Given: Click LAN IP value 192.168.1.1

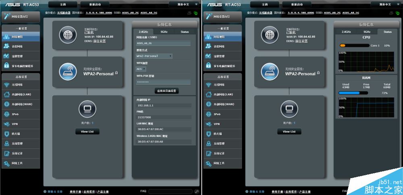Looking at the screenshot, I should coord(164,105).
